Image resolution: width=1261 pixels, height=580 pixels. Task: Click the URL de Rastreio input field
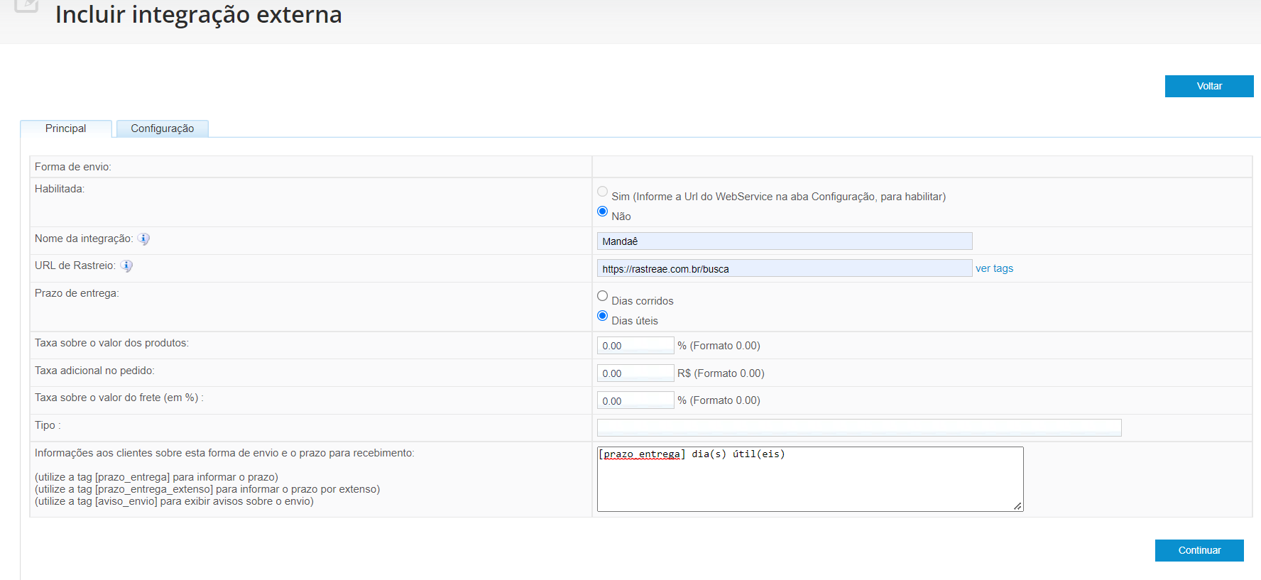(784, 268)
